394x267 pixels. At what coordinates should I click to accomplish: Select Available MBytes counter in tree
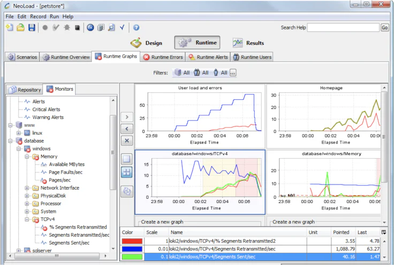pyautogui.click(x=66, y=164)
